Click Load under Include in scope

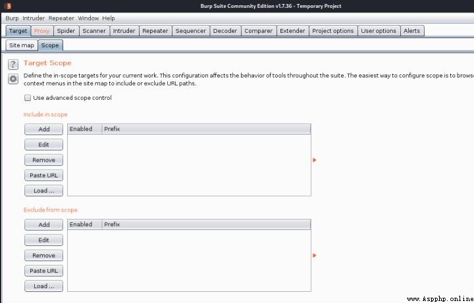(x=44, y=191)
